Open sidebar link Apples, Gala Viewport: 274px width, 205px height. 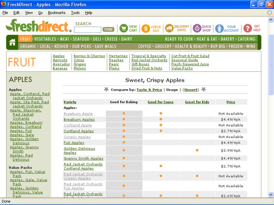[x=22, y=135]
